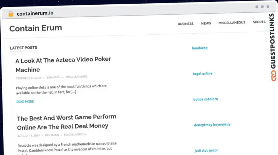
Task: Click the containerum.io address bar URL
Action: pyautogui.click(x=35, y=13)
